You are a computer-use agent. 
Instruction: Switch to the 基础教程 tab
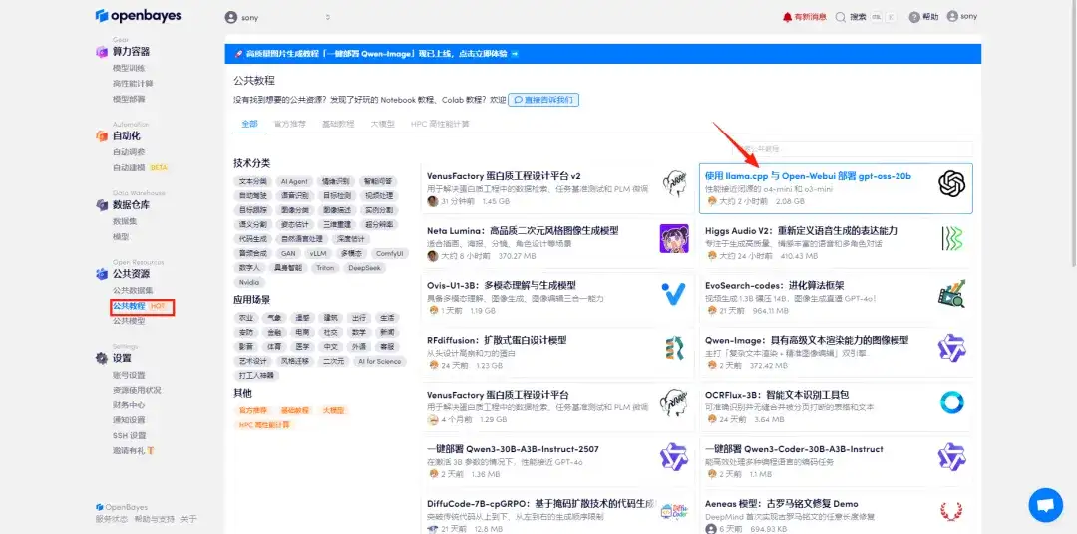click(338, 125)
